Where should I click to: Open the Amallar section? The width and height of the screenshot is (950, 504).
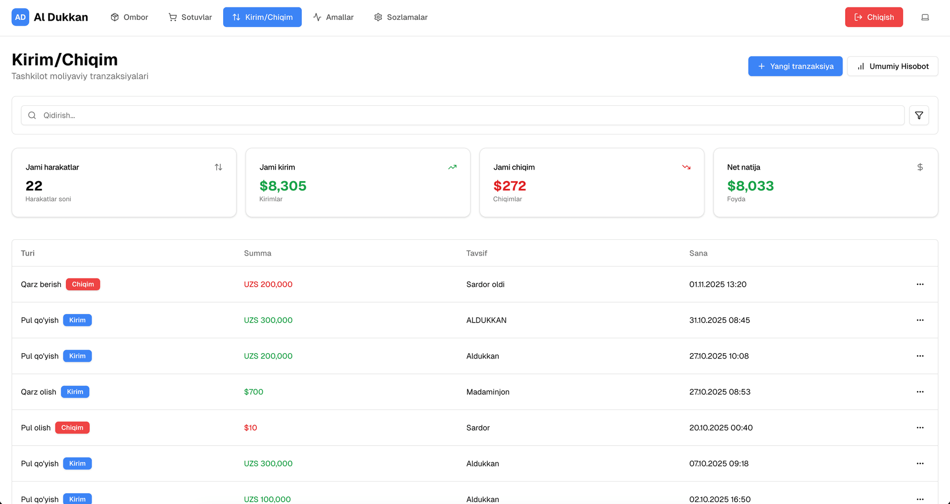point(333,17)
